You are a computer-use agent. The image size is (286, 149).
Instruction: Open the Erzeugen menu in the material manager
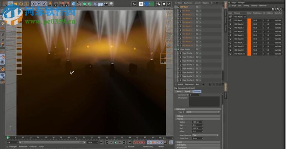pyautogui.click(x=13, y=147)
